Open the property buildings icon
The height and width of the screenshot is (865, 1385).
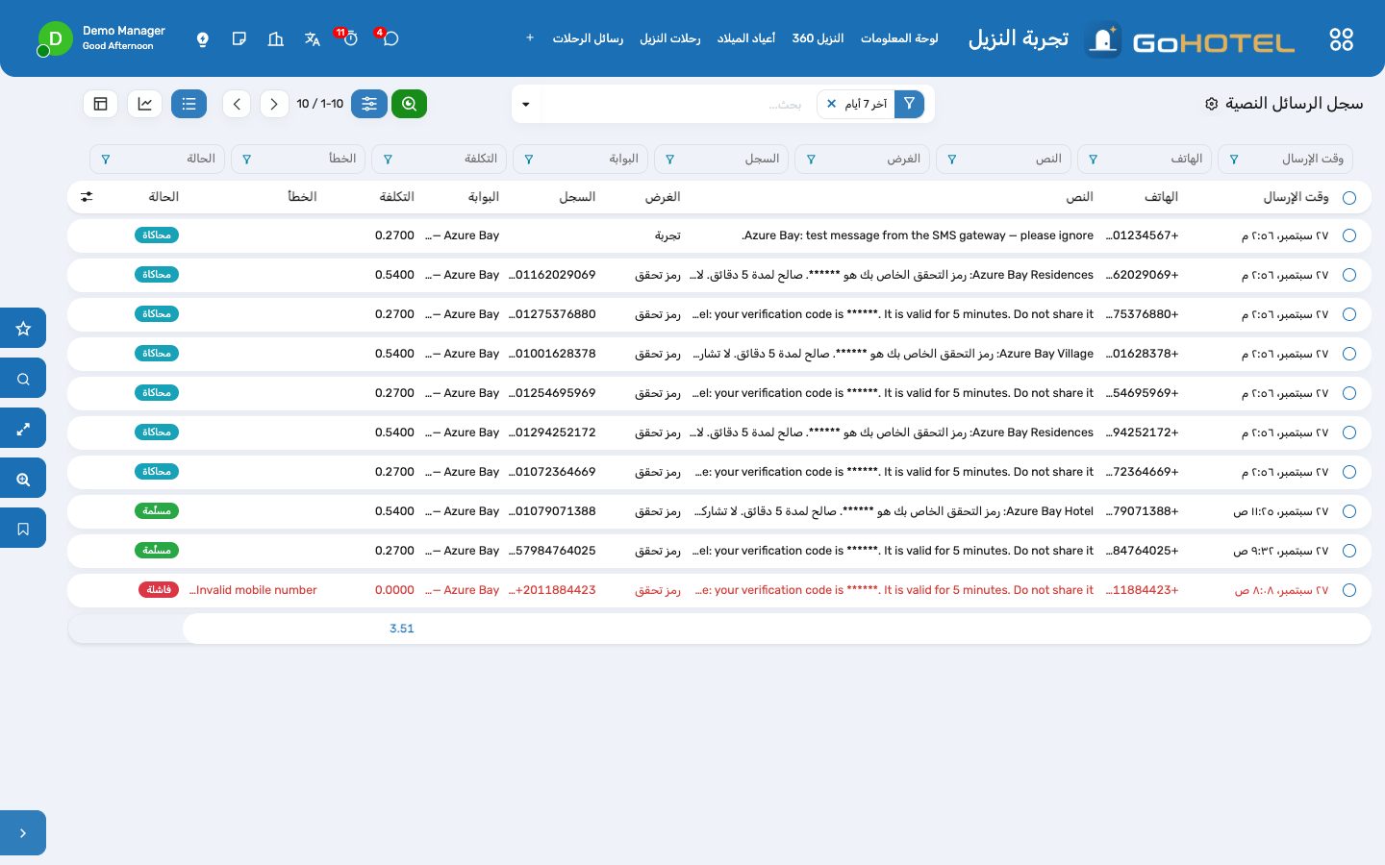(x=276, y=39)
